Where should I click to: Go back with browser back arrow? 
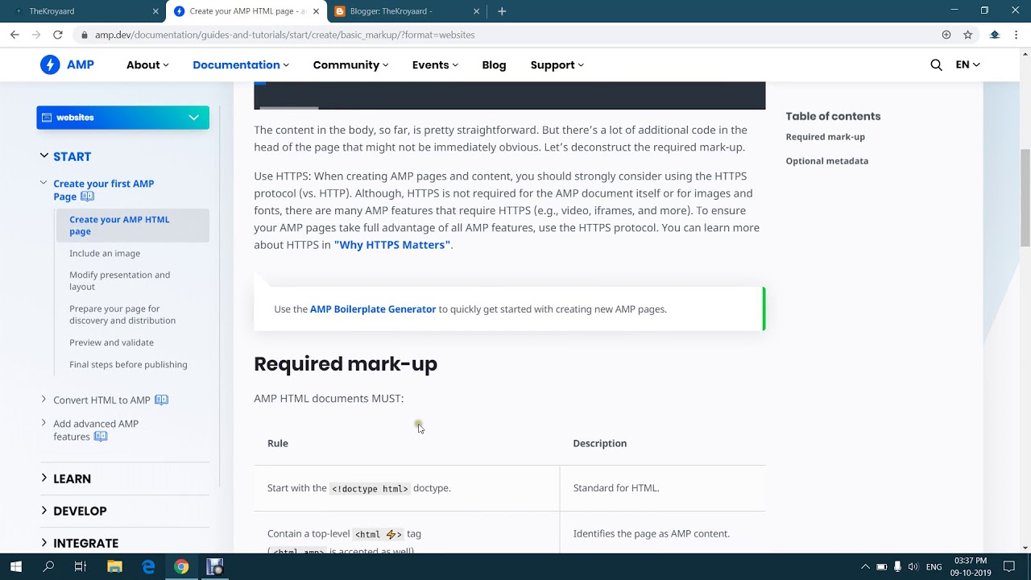pos(14,35)
